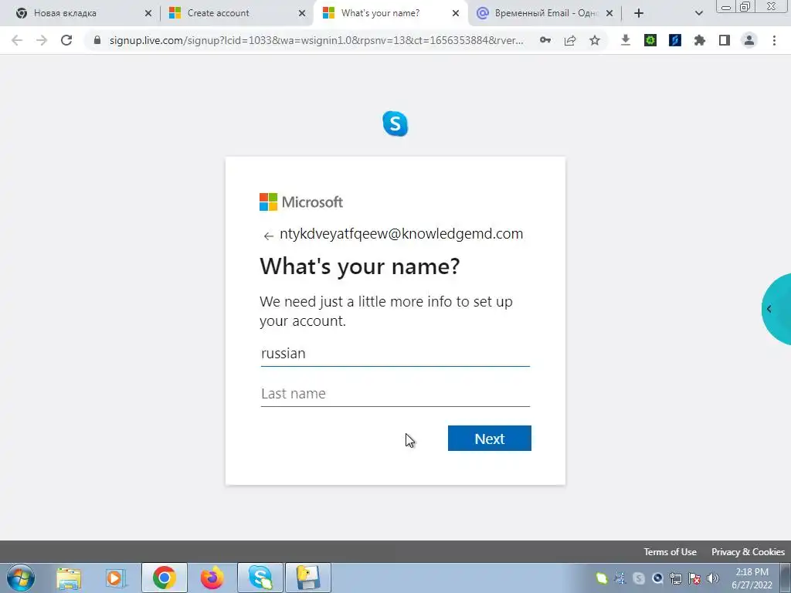Click the volume speaker tray icon
The height and width of the screenshot is (593, 791).
pyautogui.click(x=713, y=578)
